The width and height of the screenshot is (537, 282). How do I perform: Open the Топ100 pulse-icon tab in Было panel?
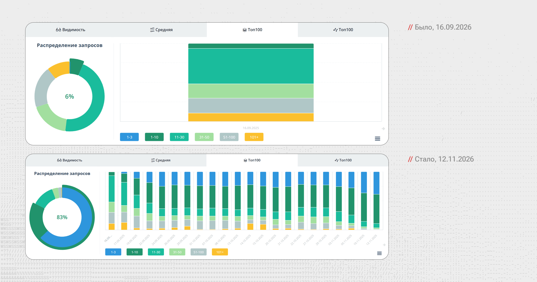343,30
